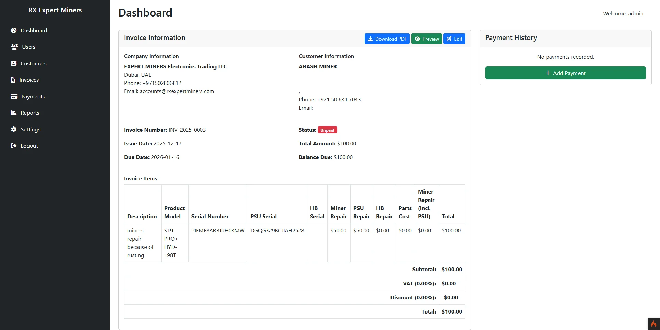Viewport: 660px width, 330px height.
Task: Click the Reports chart icon
Action: [14, 113]
